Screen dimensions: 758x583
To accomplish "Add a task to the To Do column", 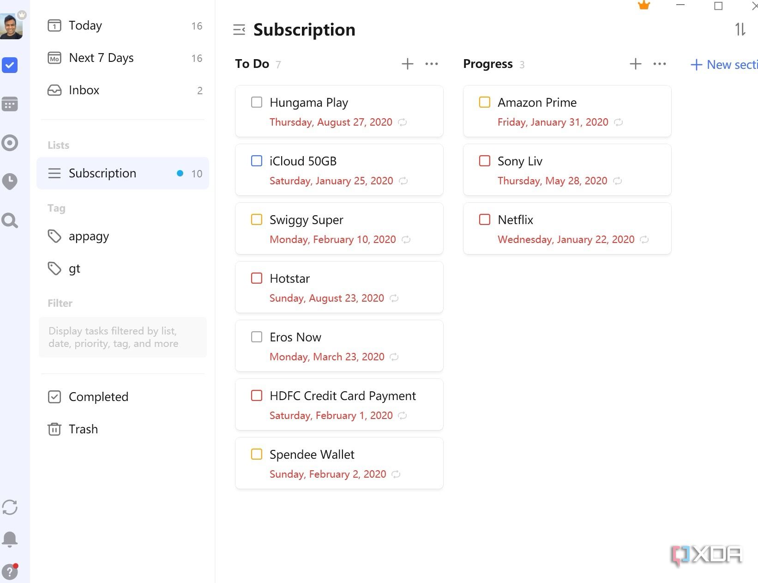I will click(x=408, y=64).
